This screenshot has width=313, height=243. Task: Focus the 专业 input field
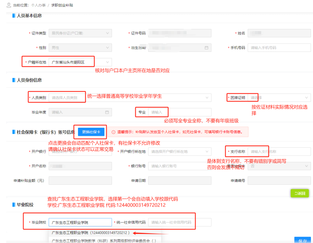(180, 112)
